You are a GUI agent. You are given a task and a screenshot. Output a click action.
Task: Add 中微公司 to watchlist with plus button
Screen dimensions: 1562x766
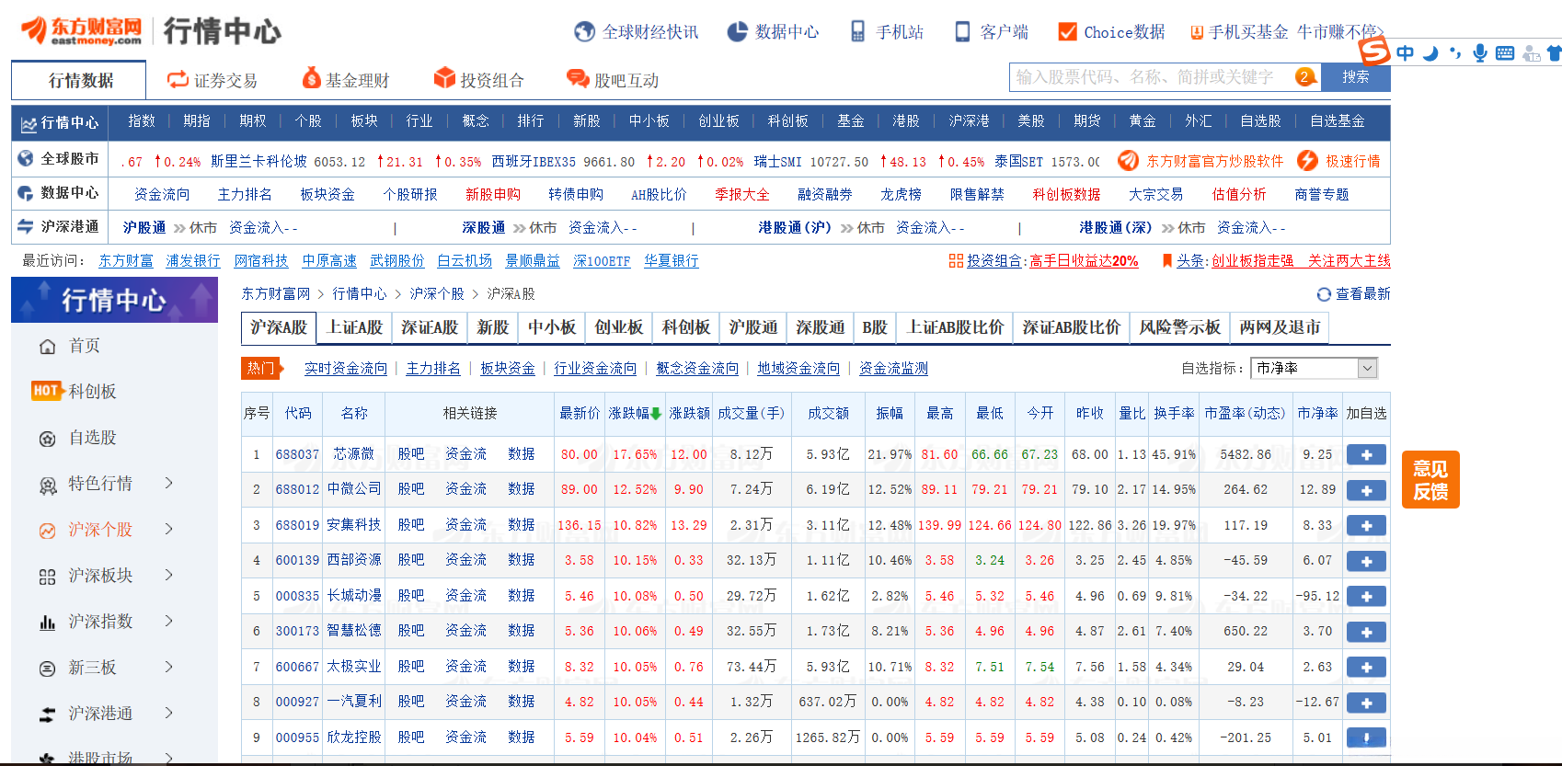click(1366, 490)
